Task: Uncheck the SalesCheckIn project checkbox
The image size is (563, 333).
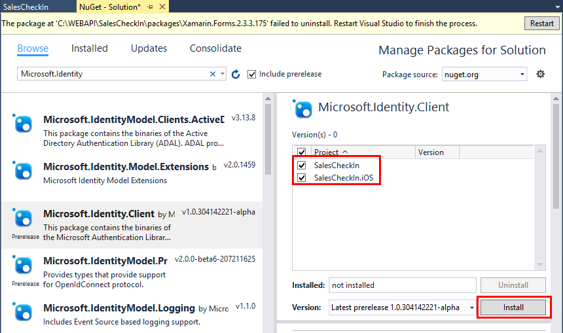Action: (302, 165)
